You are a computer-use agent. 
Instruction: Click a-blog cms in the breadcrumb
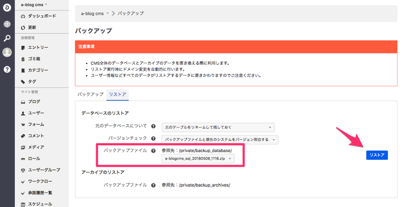93,13
